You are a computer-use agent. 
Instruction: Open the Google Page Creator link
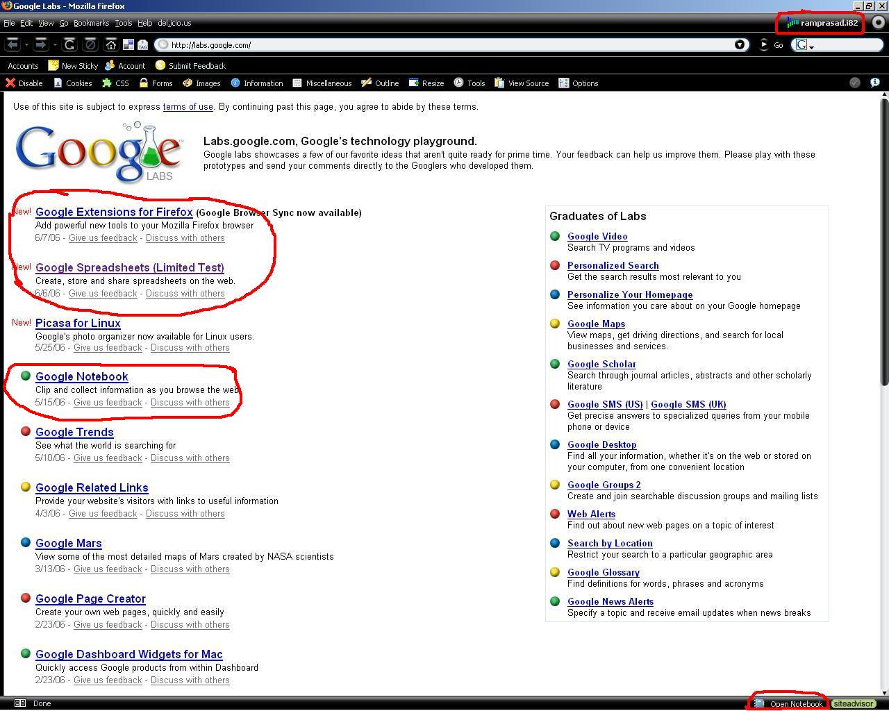90,599
